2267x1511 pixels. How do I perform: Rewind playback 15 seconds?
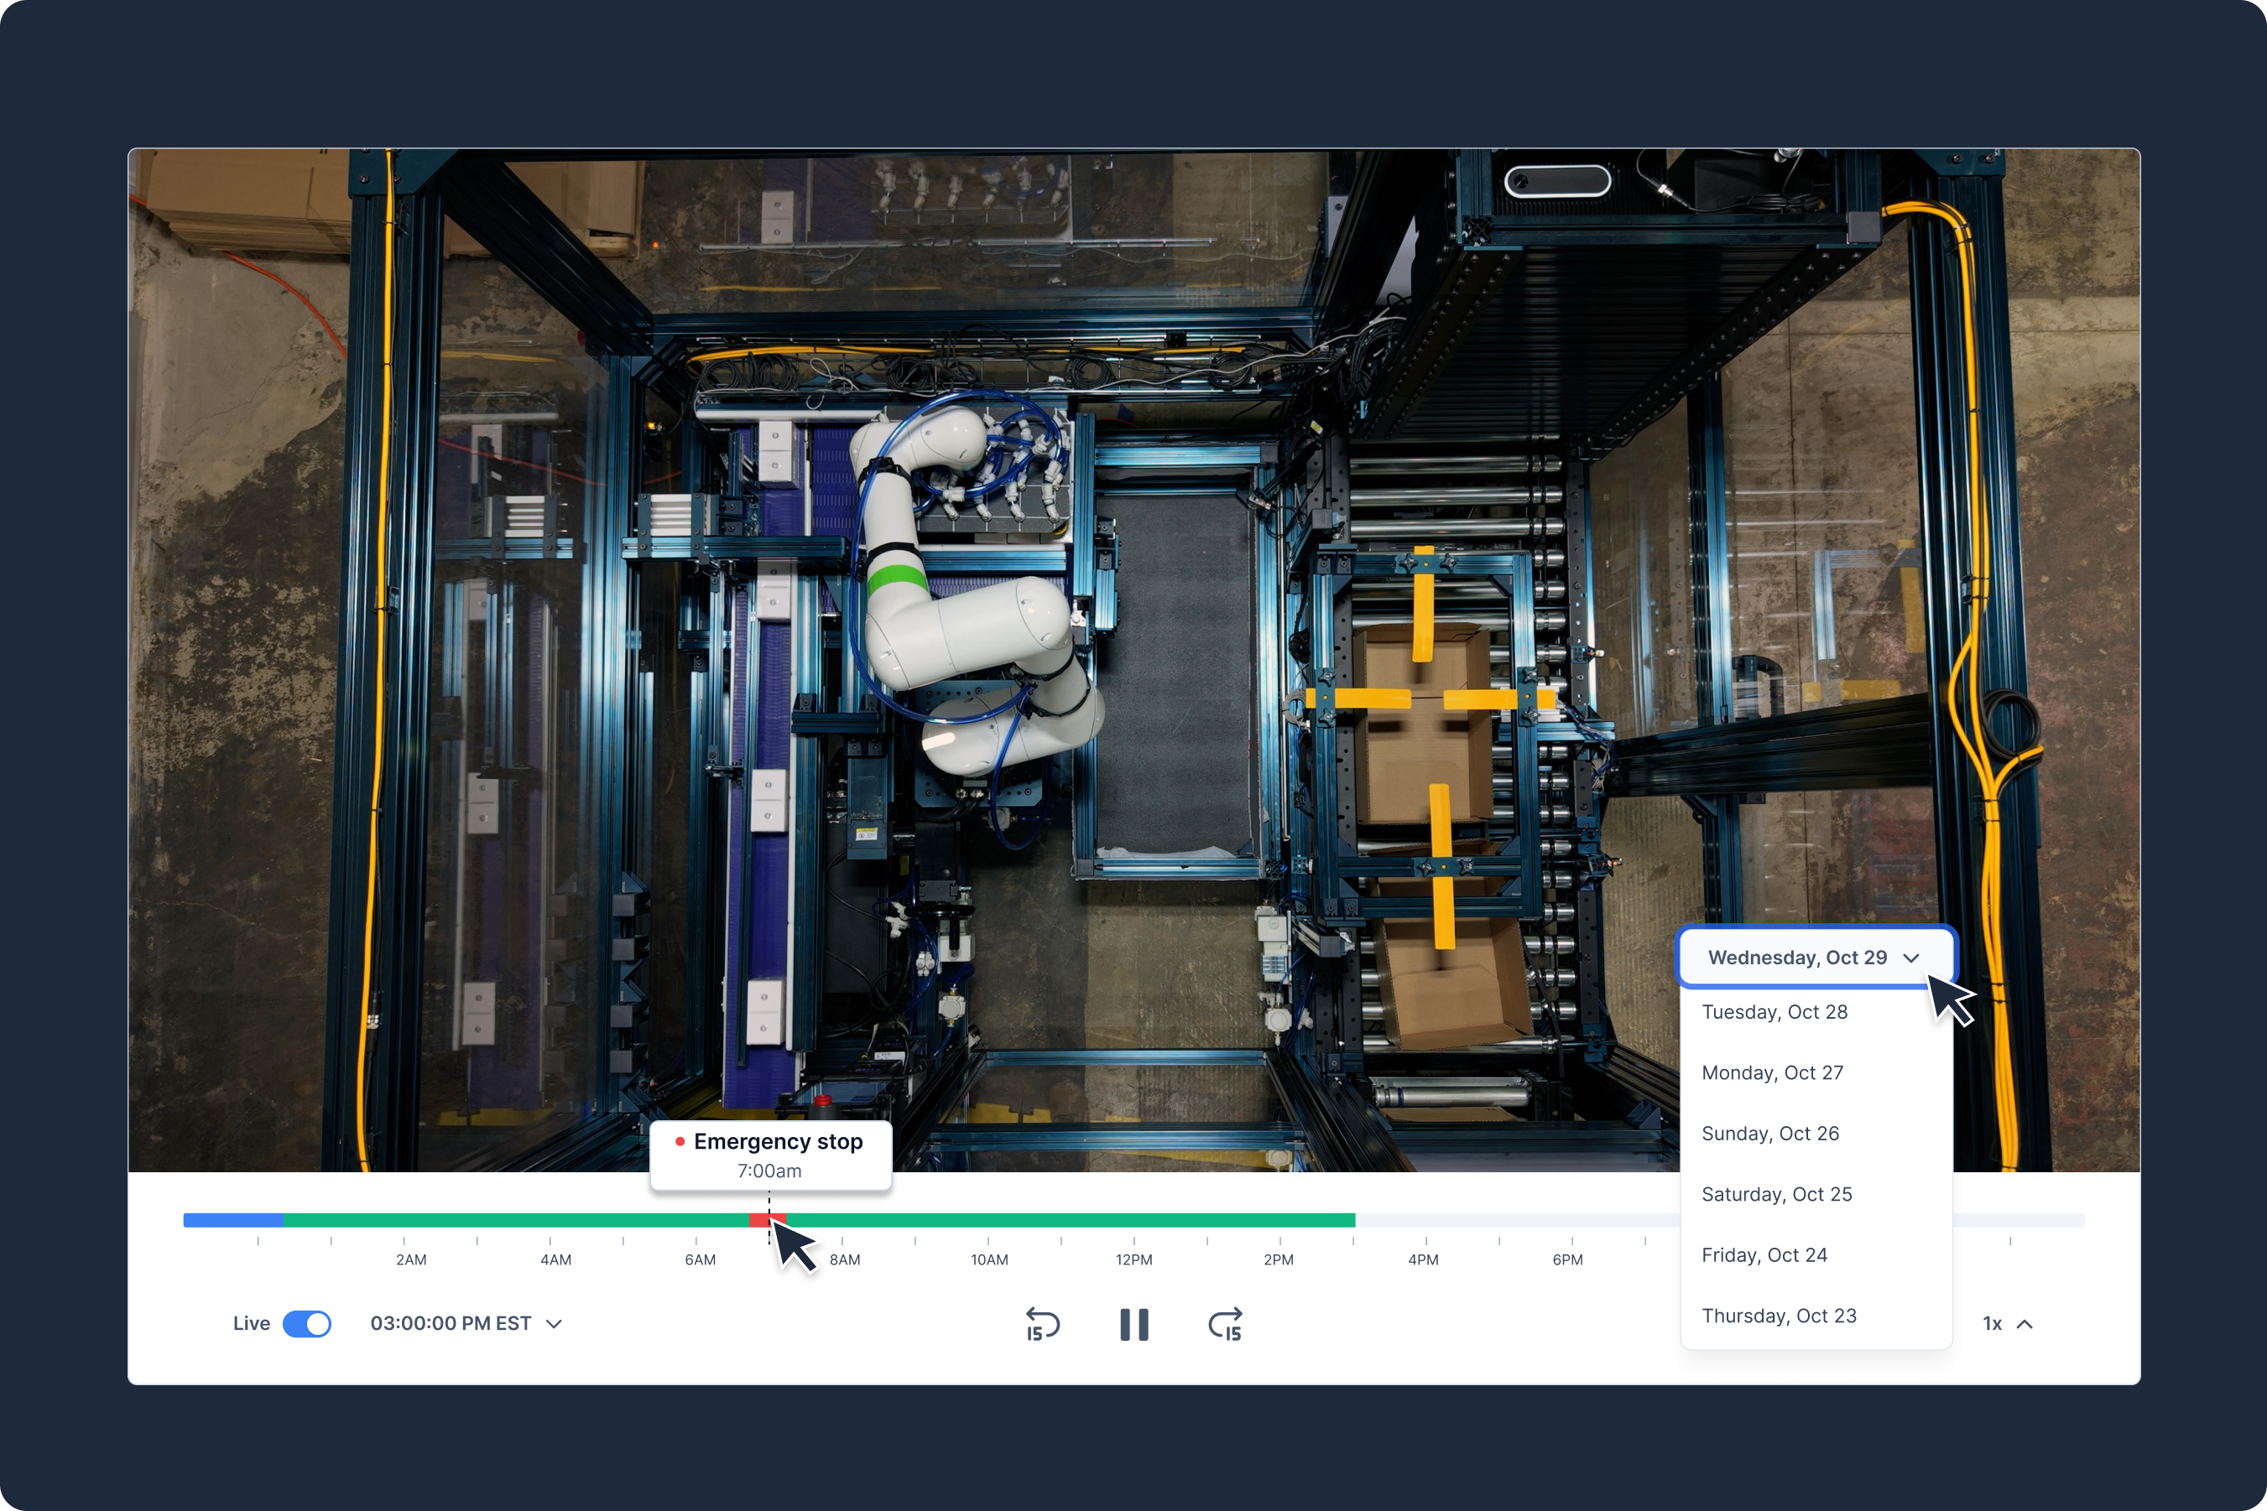1042,1324
